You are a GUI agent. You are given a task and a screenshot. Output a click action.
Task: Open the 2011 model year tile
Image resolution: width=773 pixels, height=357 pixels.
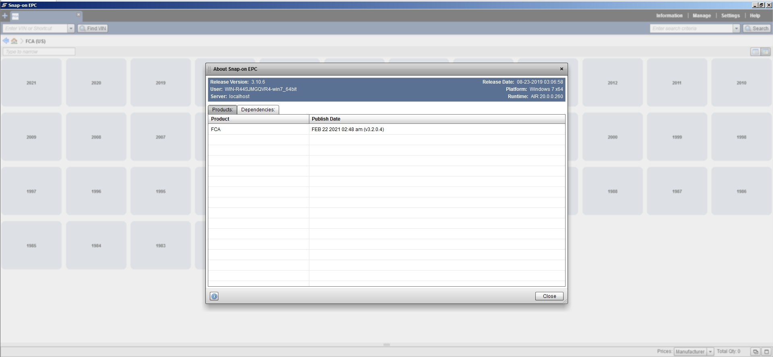(677, 82)
